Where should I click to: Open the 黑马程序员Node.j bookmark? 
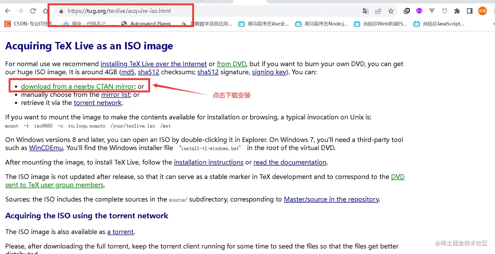(x=321, y=24)
